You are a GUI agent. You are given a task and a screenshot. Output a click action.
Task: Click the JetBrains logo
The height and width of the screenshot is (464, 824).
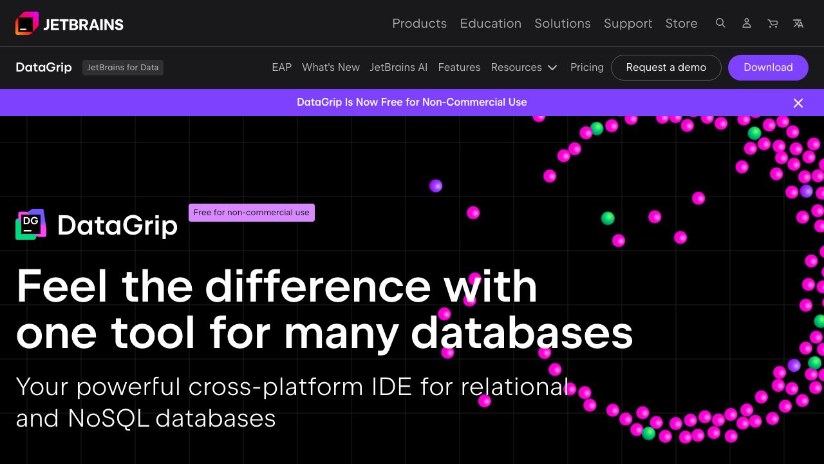70,24
